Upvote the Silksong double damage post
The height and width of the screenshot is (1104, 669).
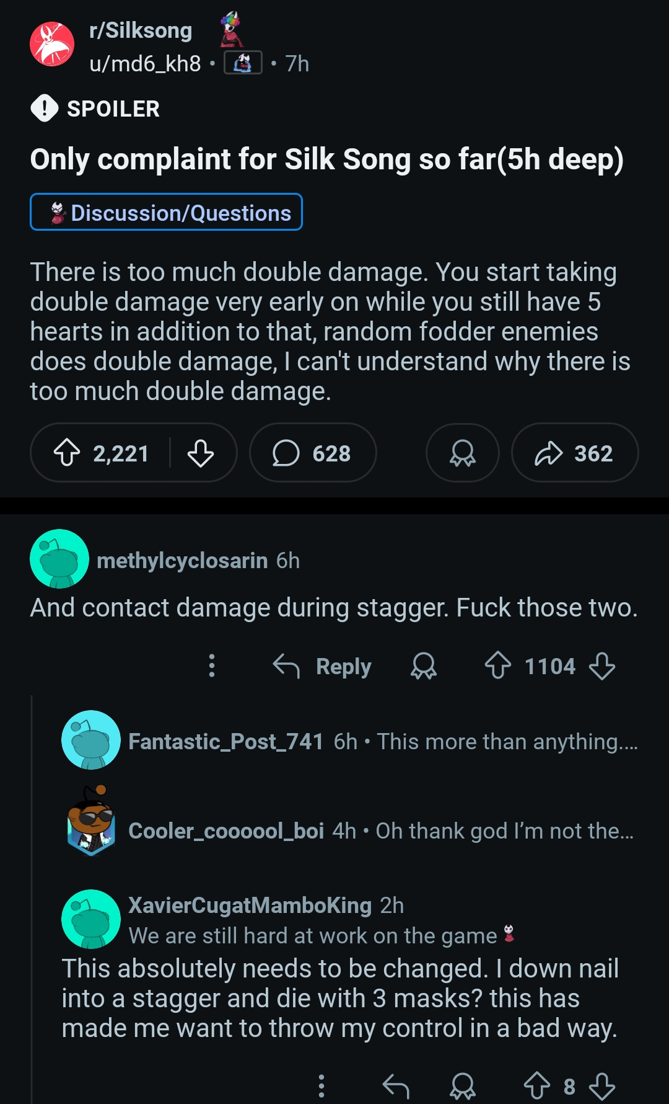(67, 453)
